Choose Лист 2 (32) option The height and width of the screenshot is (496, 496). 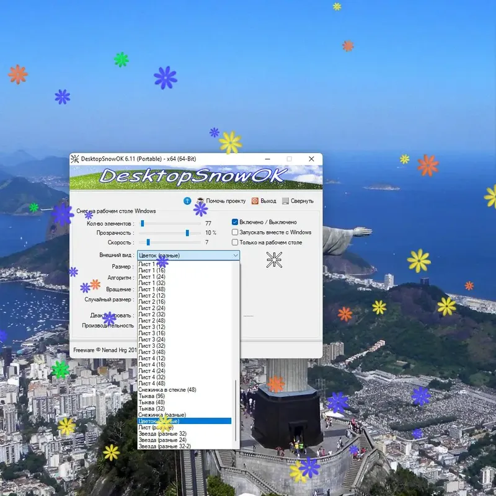coord(184,314)
